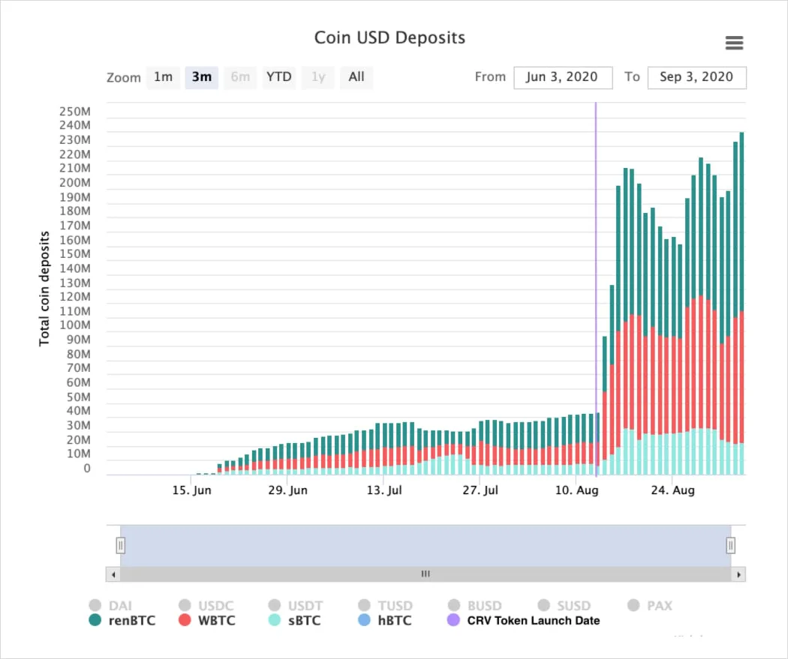Click the 27. Jul axis label
This screenshot has height=659, width=788.
(x=480, y=490)
